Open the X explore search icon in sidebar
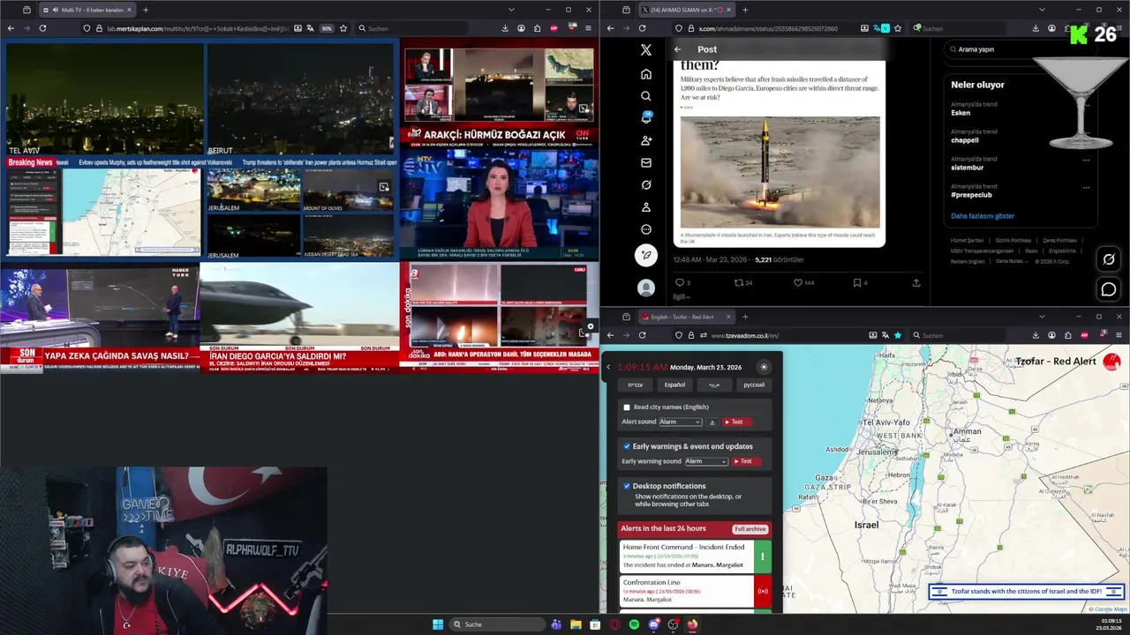Image resolution: width=1130 pixels, height=635 pixels. (646, 96)
